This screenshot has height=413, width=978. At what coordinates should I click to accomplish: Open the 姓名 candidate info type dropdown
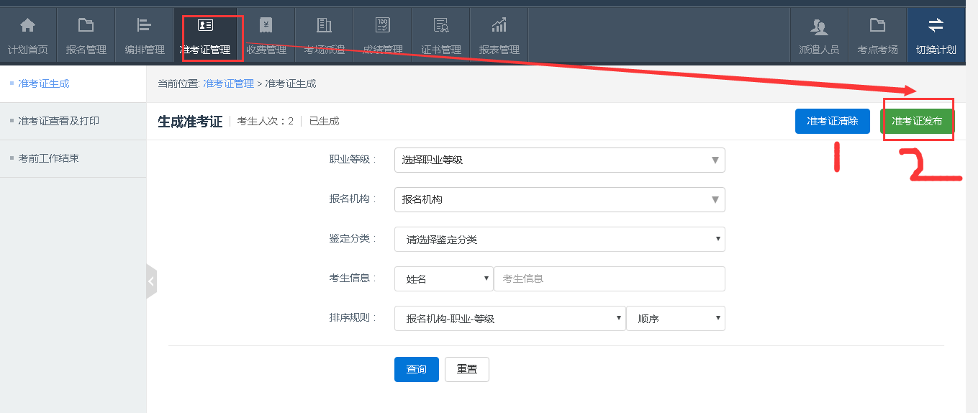click(444, 278)
